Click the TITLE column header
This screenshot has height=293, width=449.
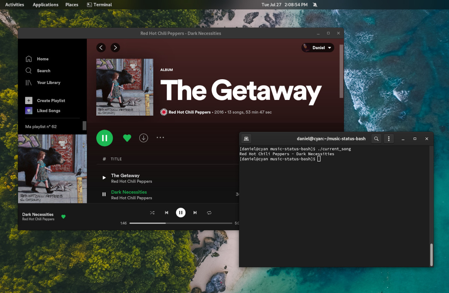116,159
